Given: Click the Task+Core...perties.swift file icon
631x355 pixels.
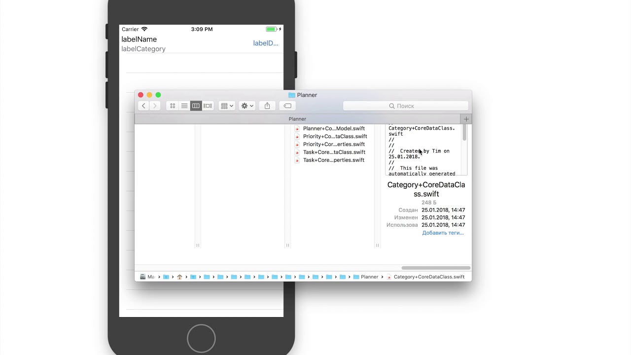Looking at the screenshot, I should click(x=297, y=160).
